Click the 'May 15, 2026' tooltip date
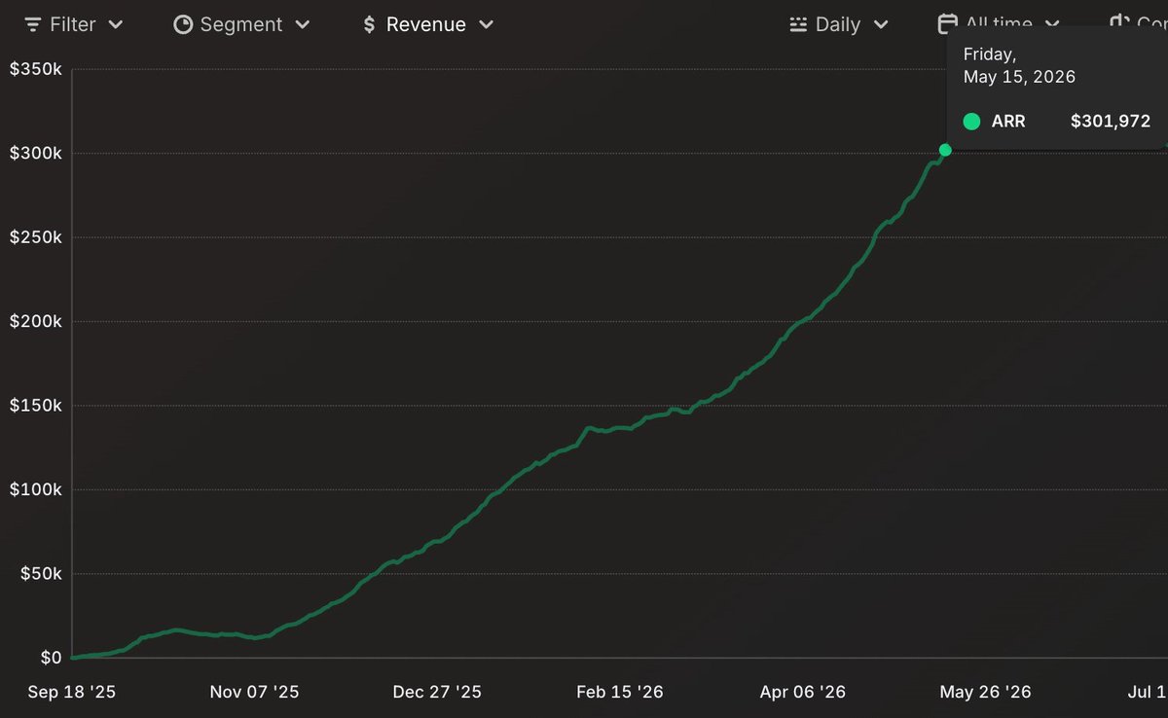Screen dimensions: 1168x718 [x=1019, y=77]
